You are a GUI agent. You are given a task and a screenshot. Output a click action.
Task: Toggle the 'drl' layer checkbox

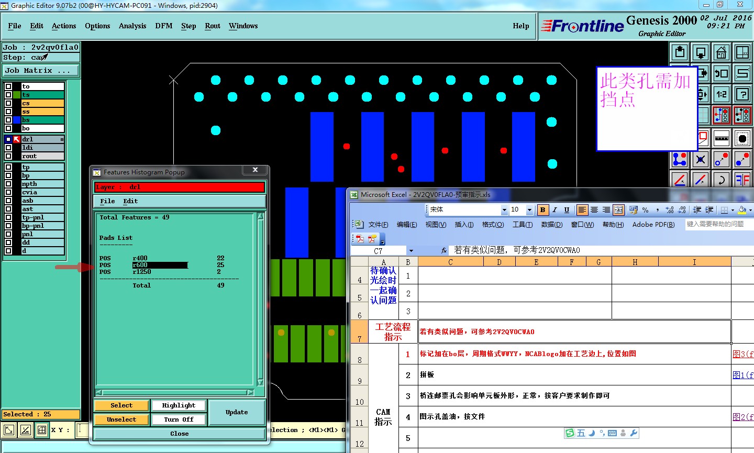(8, 139)
